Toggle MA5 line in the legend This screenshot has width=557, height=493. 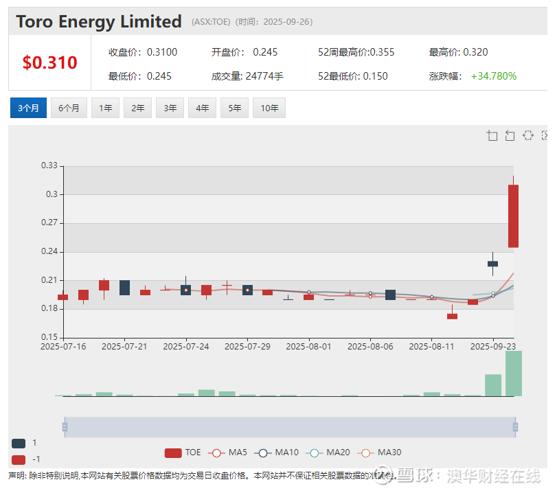click(227, 452)
